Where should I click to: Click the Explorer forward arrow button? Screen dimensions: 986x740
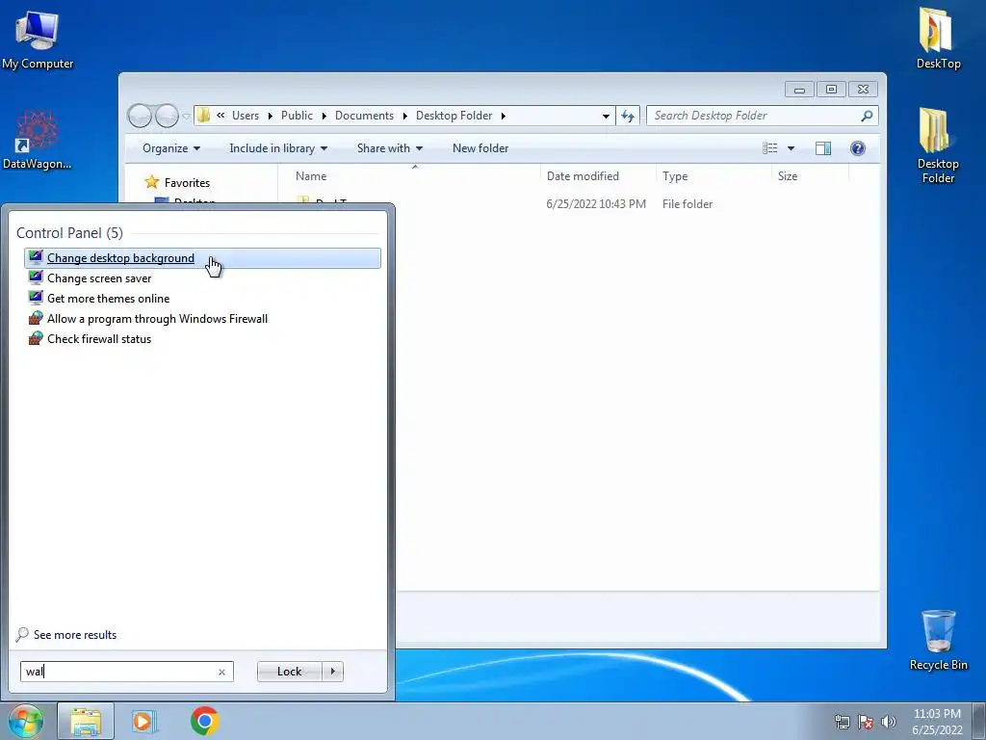(x=167, y=116)
